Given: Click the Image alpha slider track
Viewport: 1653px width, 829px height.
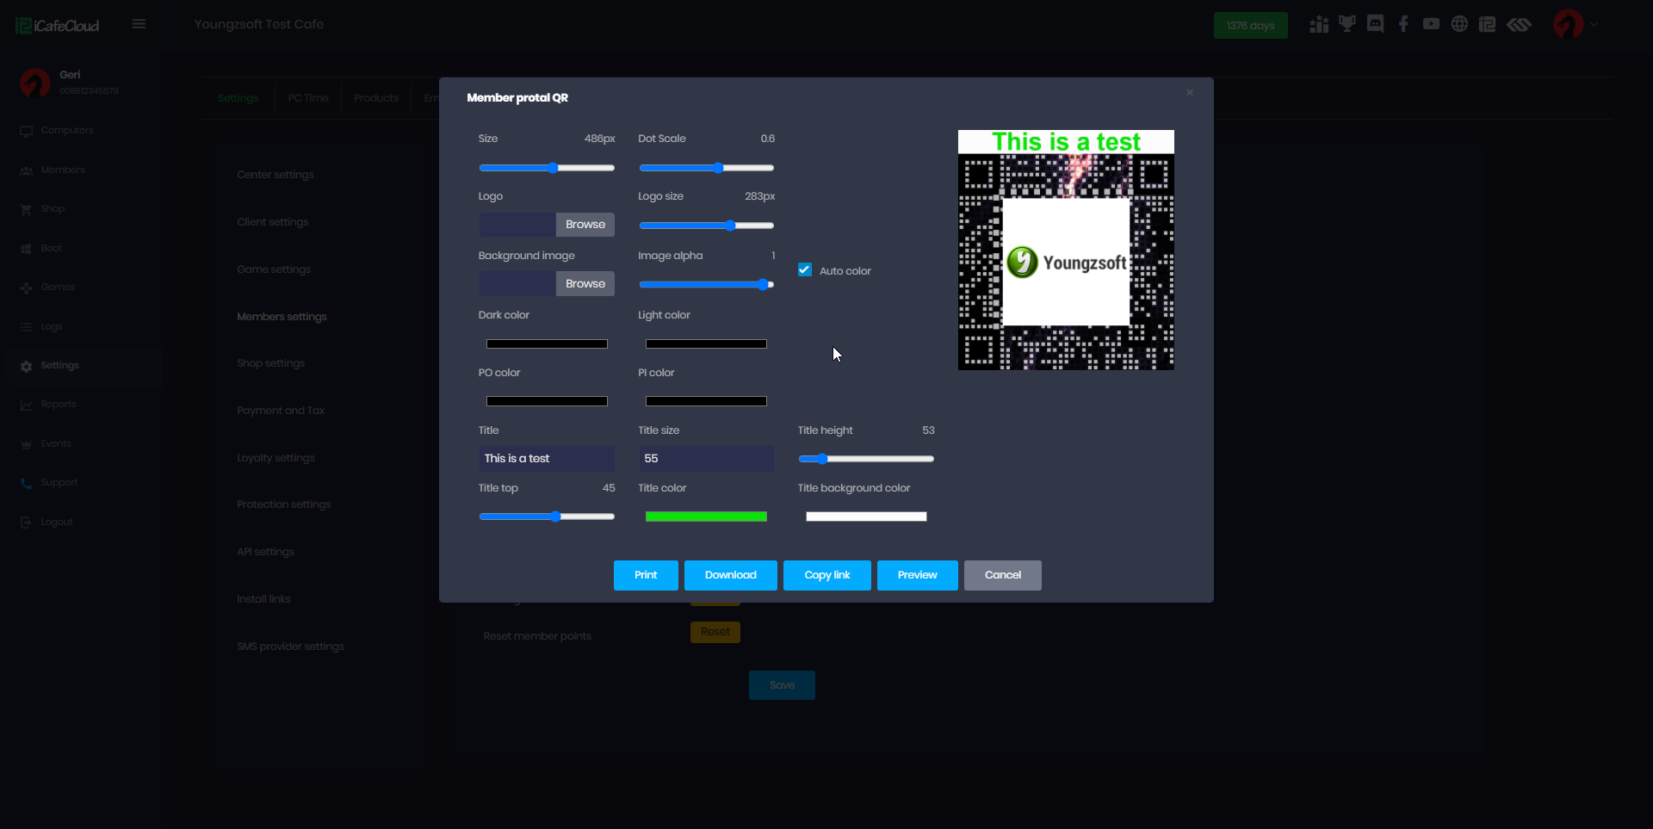Looking at the screenshot, I should click(x=707, y=284).
